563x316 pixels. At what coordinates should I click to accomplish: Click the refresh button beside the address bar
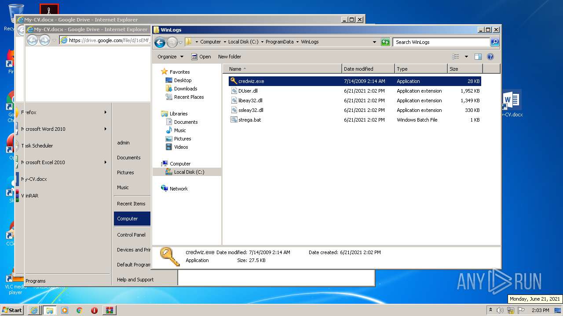point(385,42)
